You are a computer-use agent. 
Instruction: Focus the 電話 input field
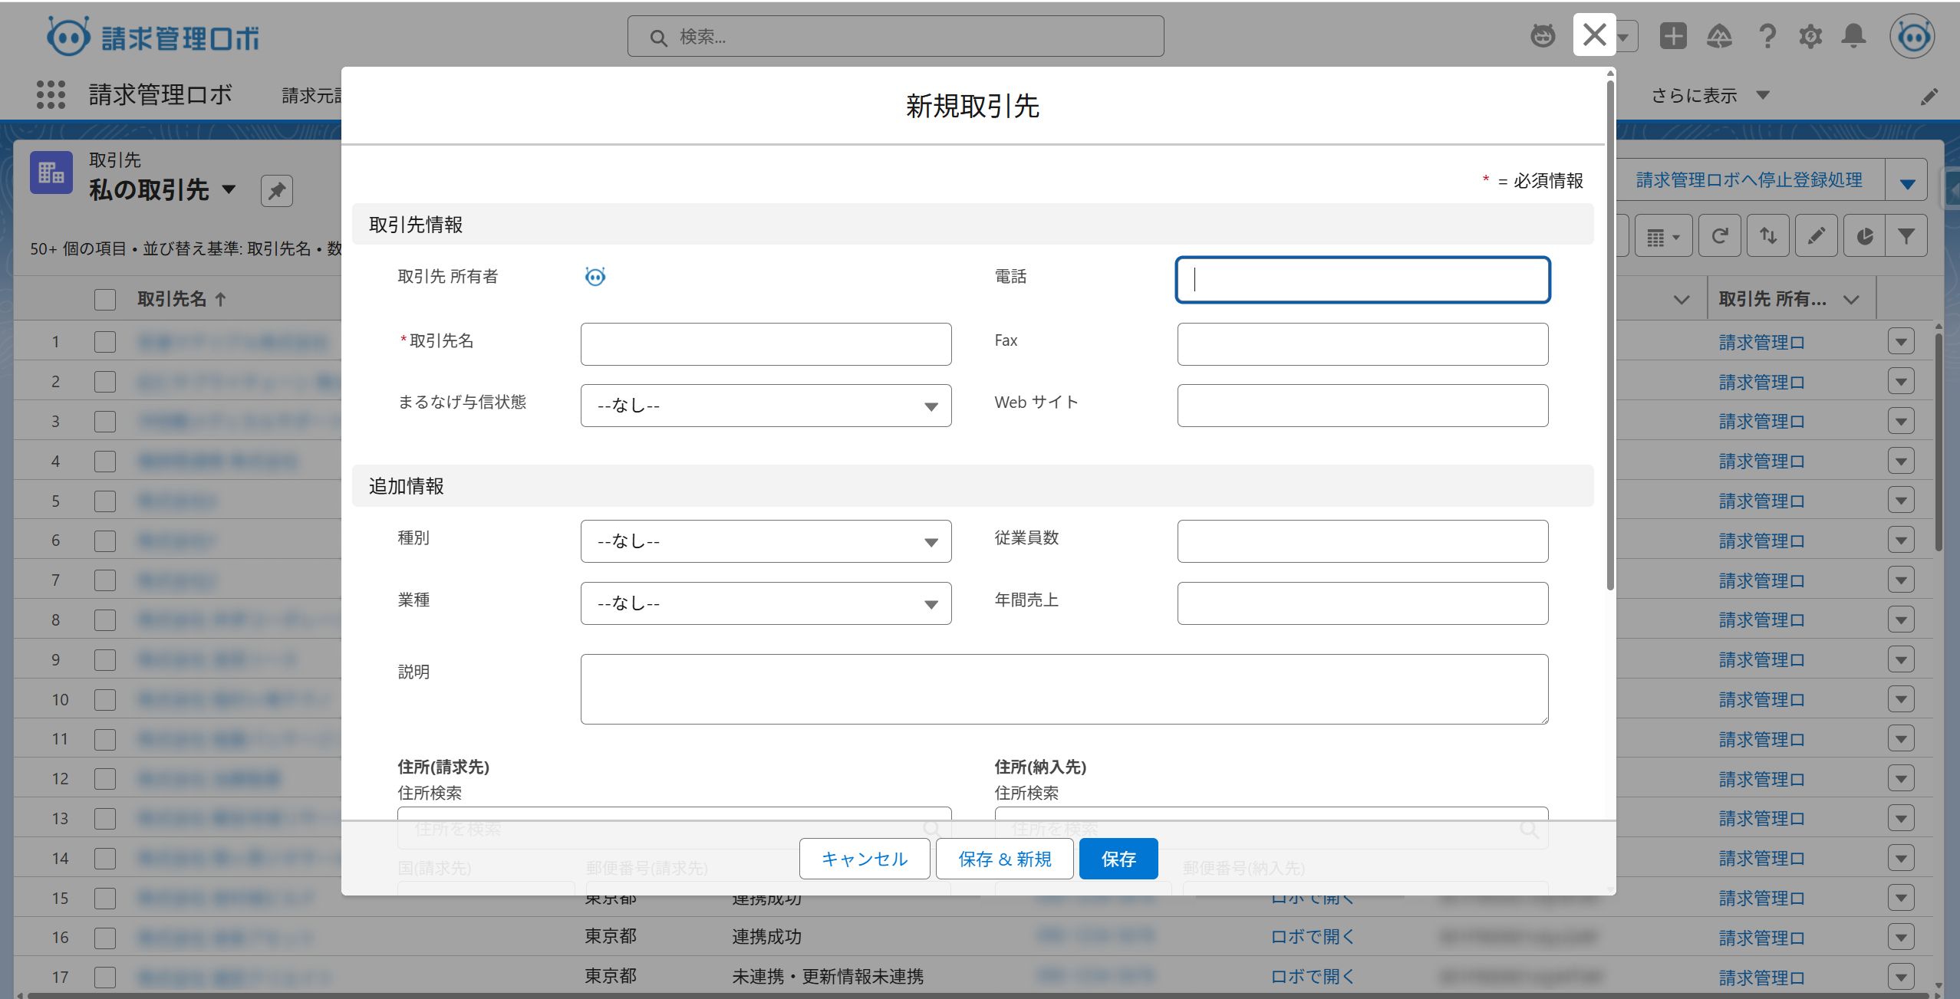[1362, 280]
